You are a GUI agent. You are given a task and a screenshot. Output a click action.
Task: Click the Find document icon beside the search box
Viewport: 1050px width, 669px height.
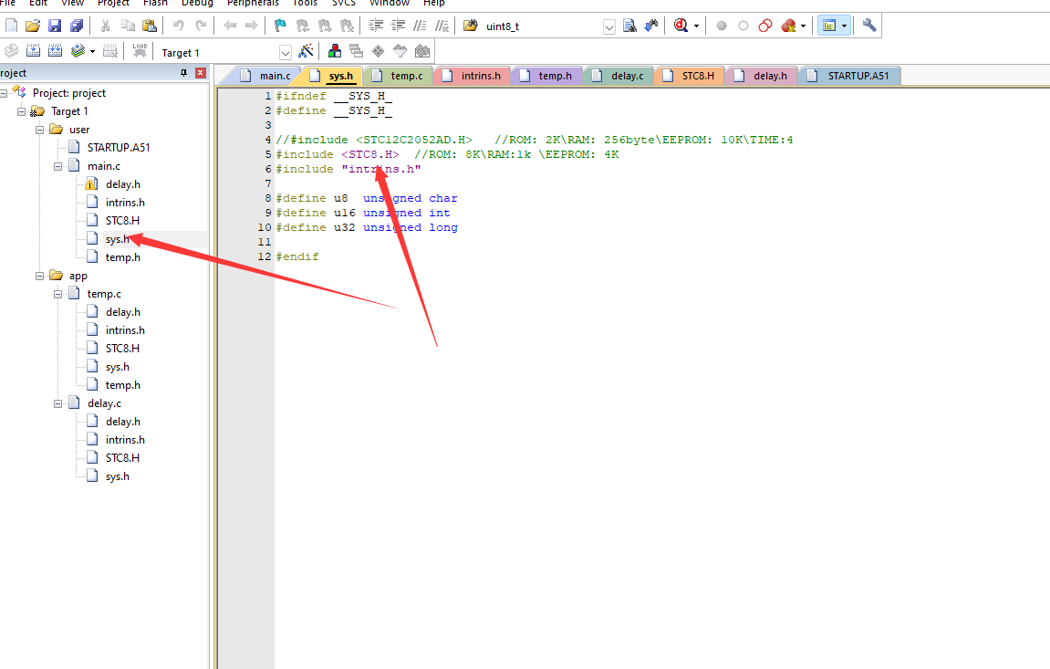point(629,26)
